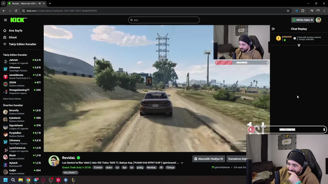Open Takip Edilen Kanallar menu item

click(23, 44)
